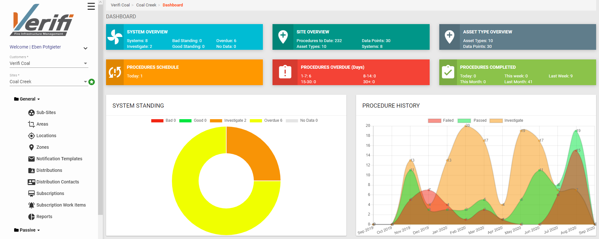The height and width of the screenshot is (239, 599).
Task: Click the Locations target icon
Action: click(31, 136)
